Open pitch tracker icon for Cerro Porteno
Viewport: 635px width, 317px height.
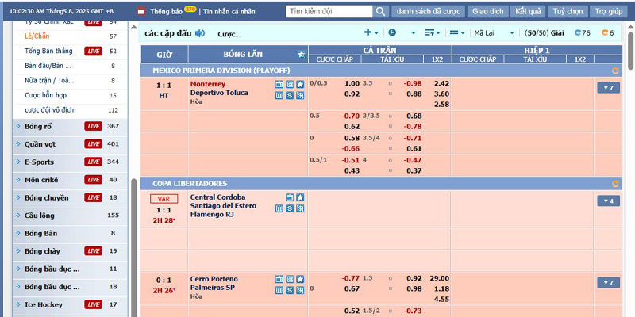(289, 279)
